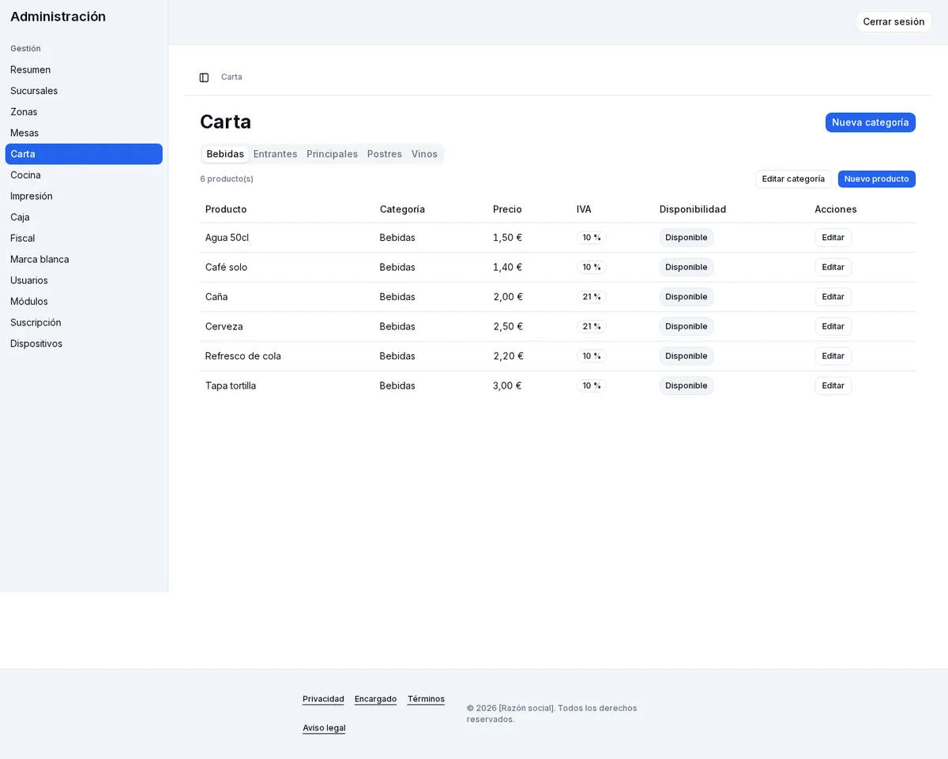
Task: Click Disponible badge for Cerveza
Action: tap(687, 326)
